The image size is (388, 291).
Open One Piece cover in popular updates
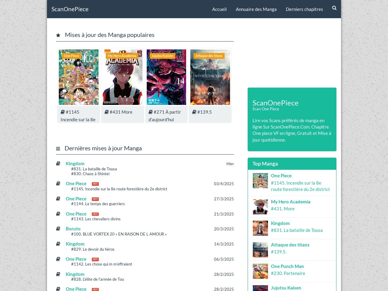[x=79, y=77]
